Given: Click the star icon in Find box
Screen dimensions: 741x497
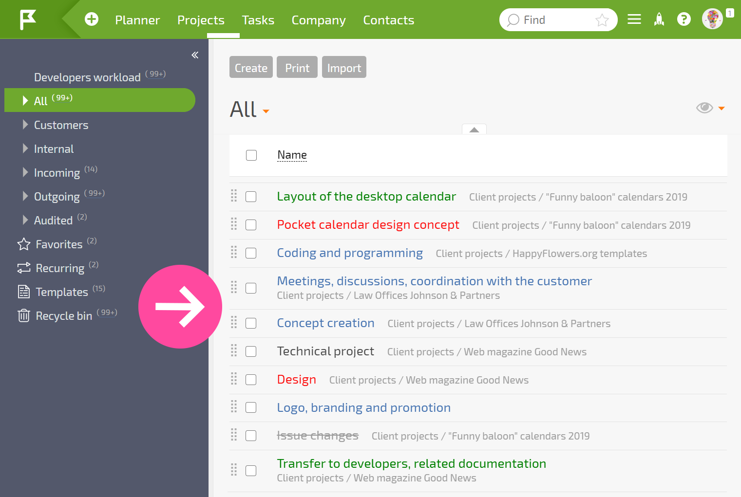Looking at the screenshot, I should (x=602, y=20).
